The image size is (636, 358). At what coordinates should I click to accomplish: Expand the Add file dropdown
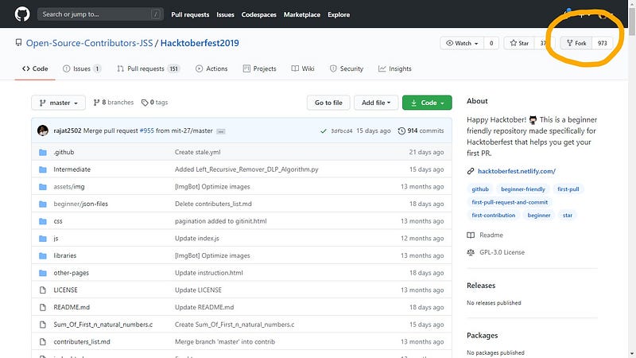[x=374, y=103]
